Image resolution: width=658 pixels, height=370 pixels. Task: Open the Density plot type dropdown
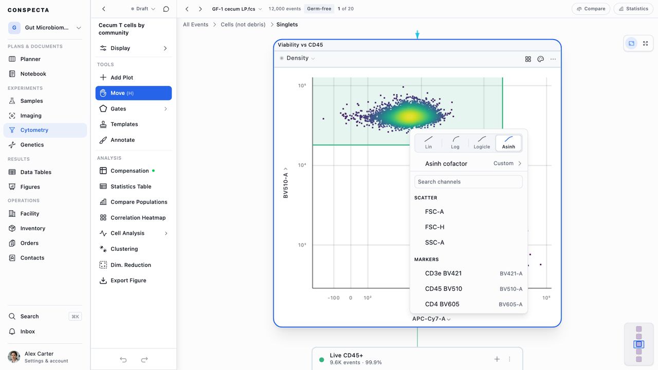coord(297,59)
